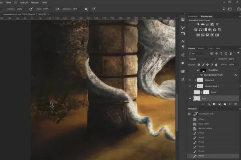Toggle visibility of the Farn layer
Image resolution: width=241 pixels, height=160 pixels.
click(190, 98)
